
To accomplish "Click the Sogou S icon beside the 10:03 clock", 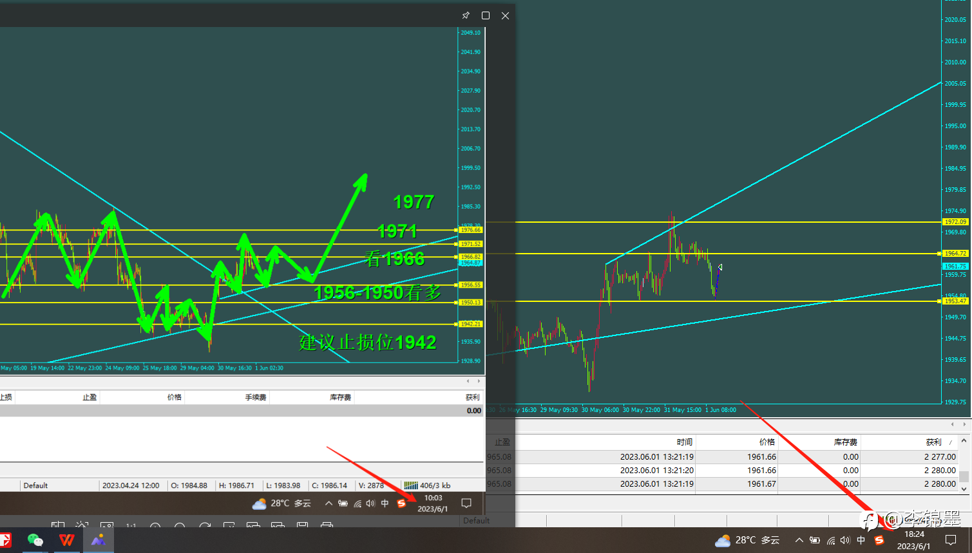I will point(401,503).
